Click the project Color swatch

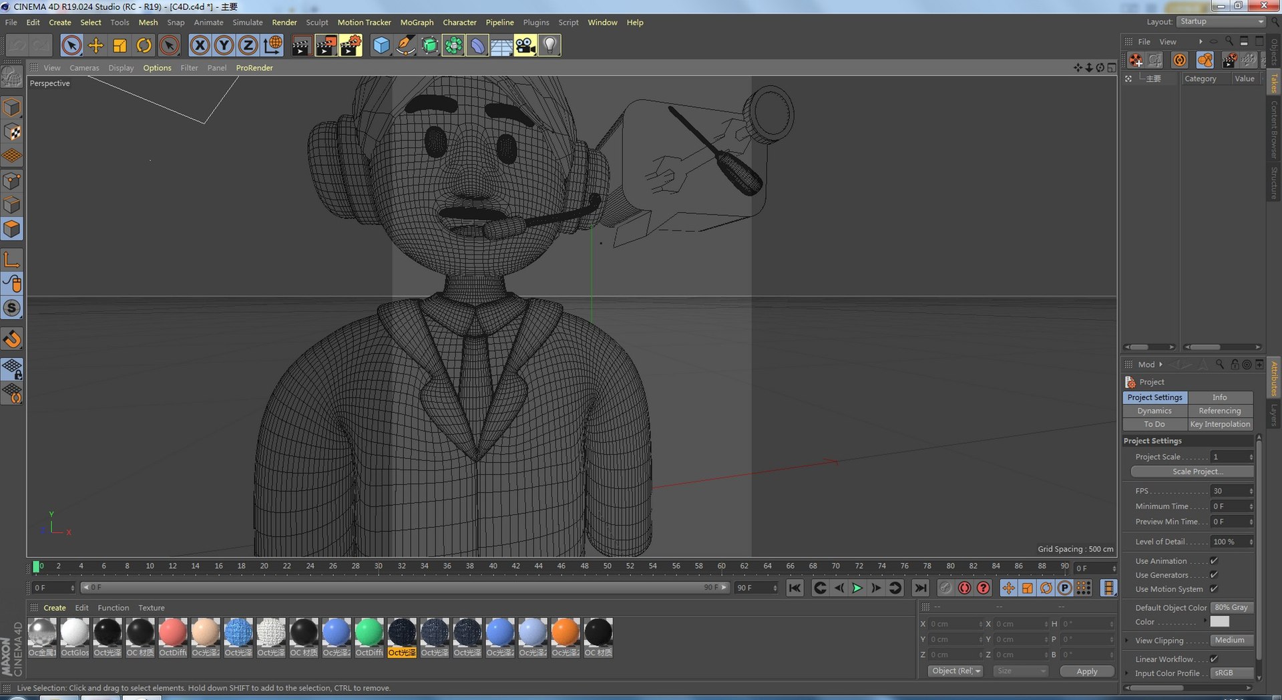(1220, 622)
